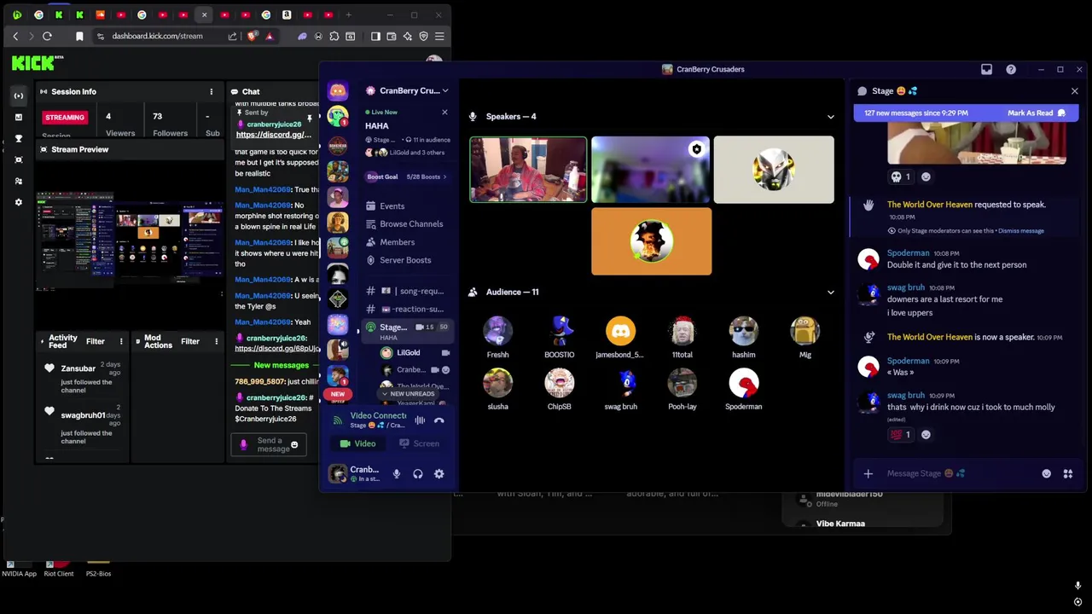
Task: Dismiss the Live Now HAHA card
Action: [x=444, y=113]
